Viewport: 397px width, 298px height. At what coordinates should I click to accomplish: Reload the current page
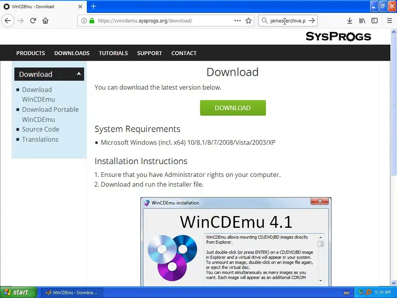[33, 21]
